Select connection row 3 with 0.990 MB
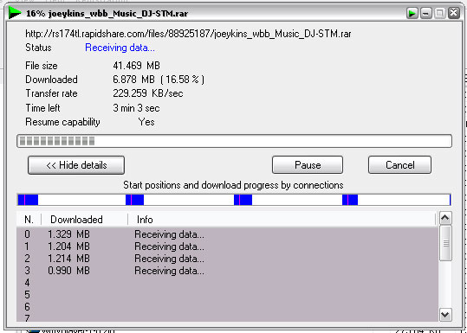 (228, 271)
